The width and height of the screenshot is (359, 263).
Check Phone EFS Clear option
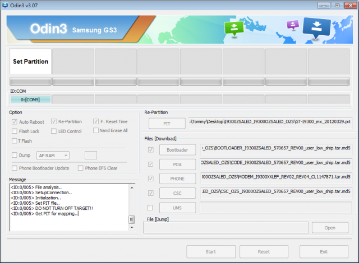point(80,168)
